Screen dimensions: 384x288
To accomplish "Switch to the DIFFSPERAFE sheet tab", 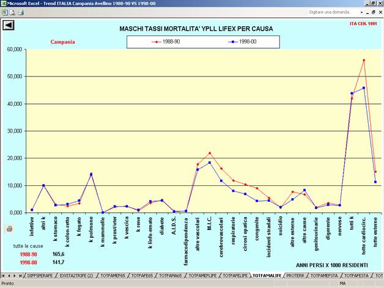I will [40, 276].
